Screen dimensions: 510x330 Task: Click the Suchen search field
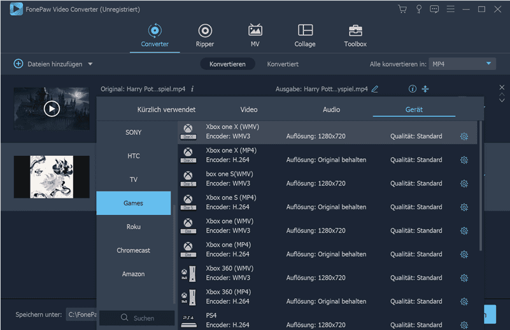point(137,318)
